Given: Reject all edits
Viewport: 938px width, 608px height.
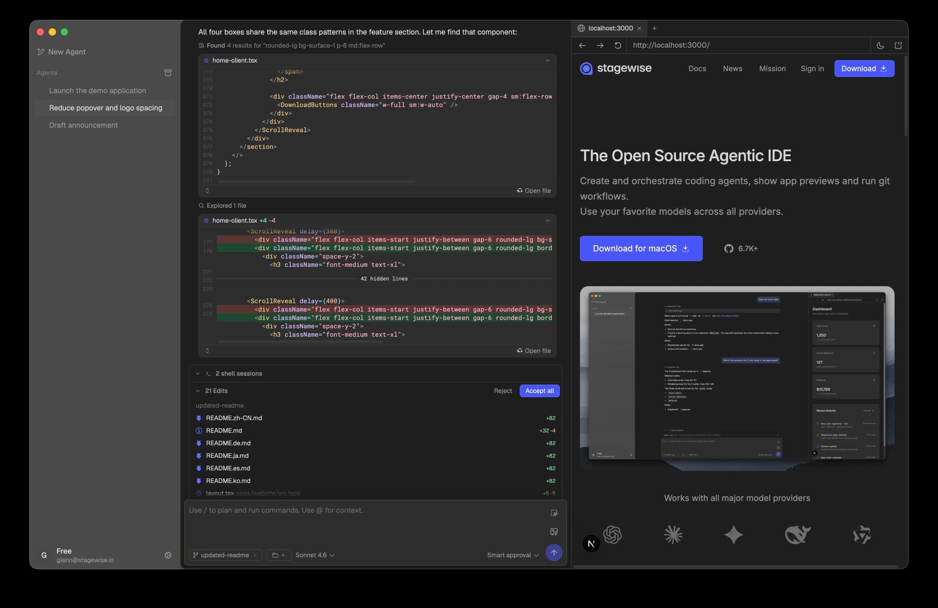Looking at the screenshot, I should 503,391.
